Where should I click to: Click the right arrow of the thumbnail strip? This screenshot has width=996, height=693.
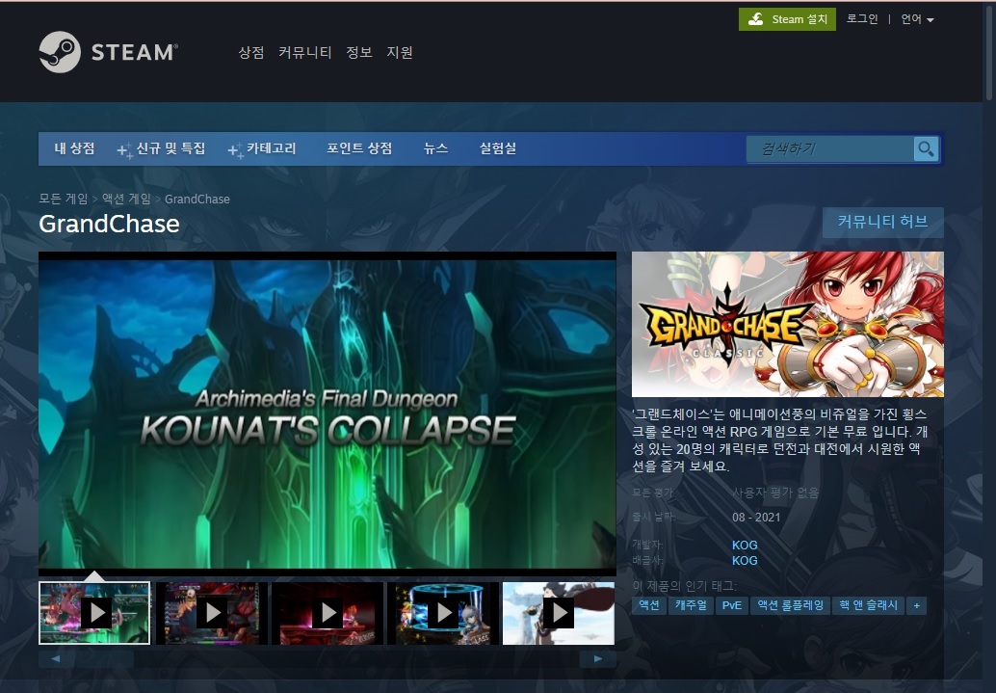pyautogui.click(x=598, y=658)
